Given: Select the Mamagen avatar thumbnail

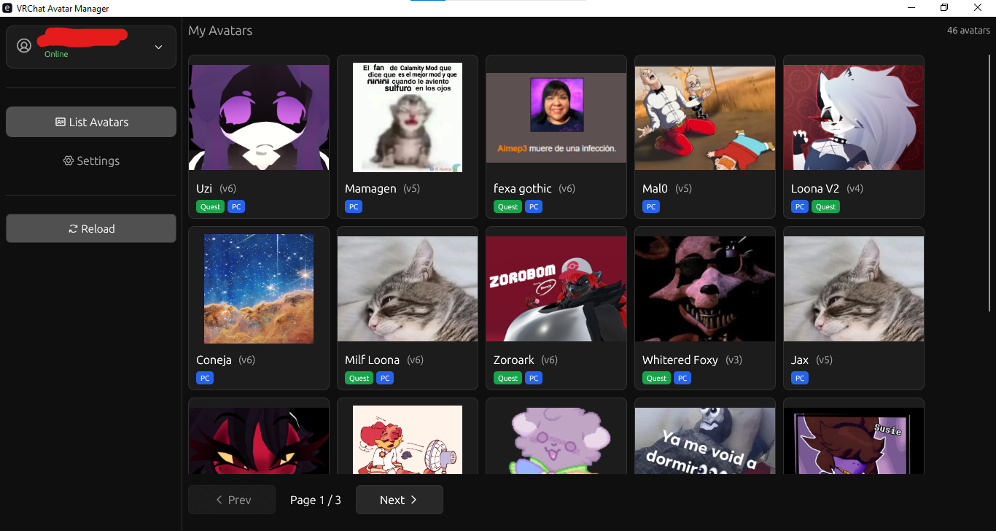Looking at the screenshot, I should [x=408, y=117].
